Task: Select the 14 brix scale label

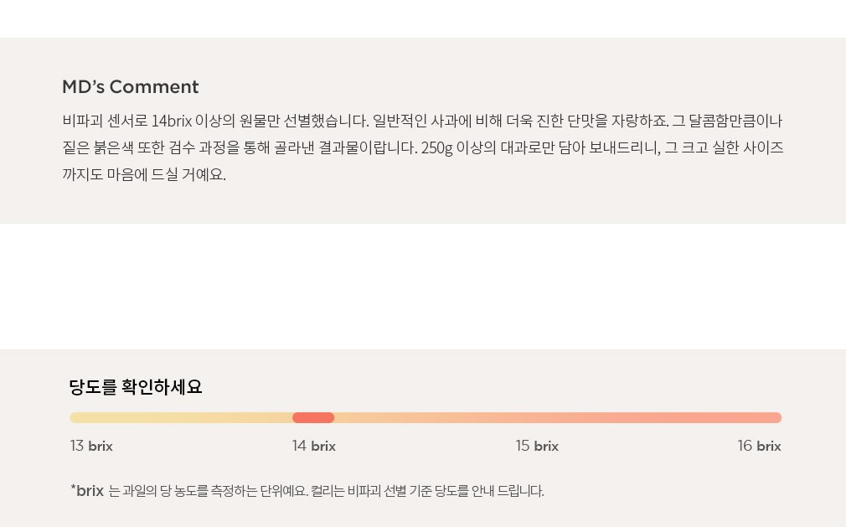Action: 314,446
